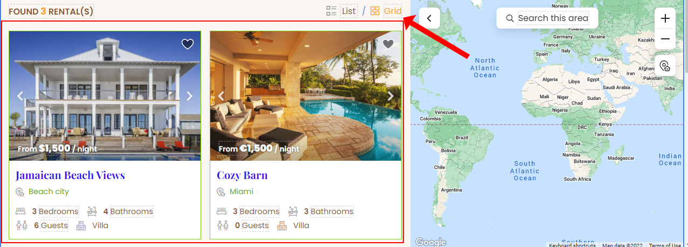Open Jamaican Beach Views listing title
This screenshot has width=688, height=247.
coord(70,175)
